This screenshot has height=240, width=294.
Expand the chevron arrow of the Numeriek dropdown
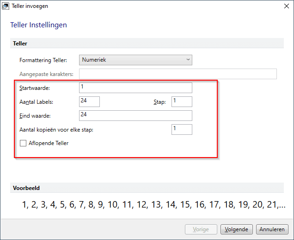click(x=188, y=60)
